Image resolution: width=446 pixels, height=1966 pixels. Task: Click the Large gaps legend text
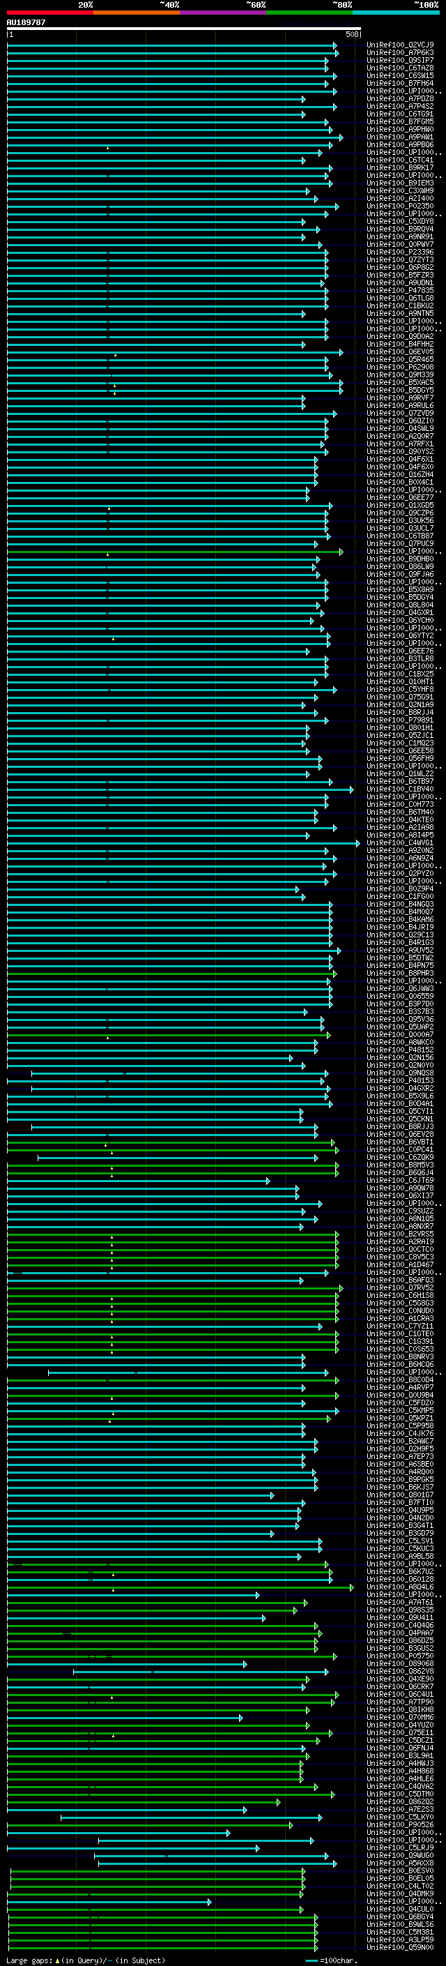coord(86,1960)
